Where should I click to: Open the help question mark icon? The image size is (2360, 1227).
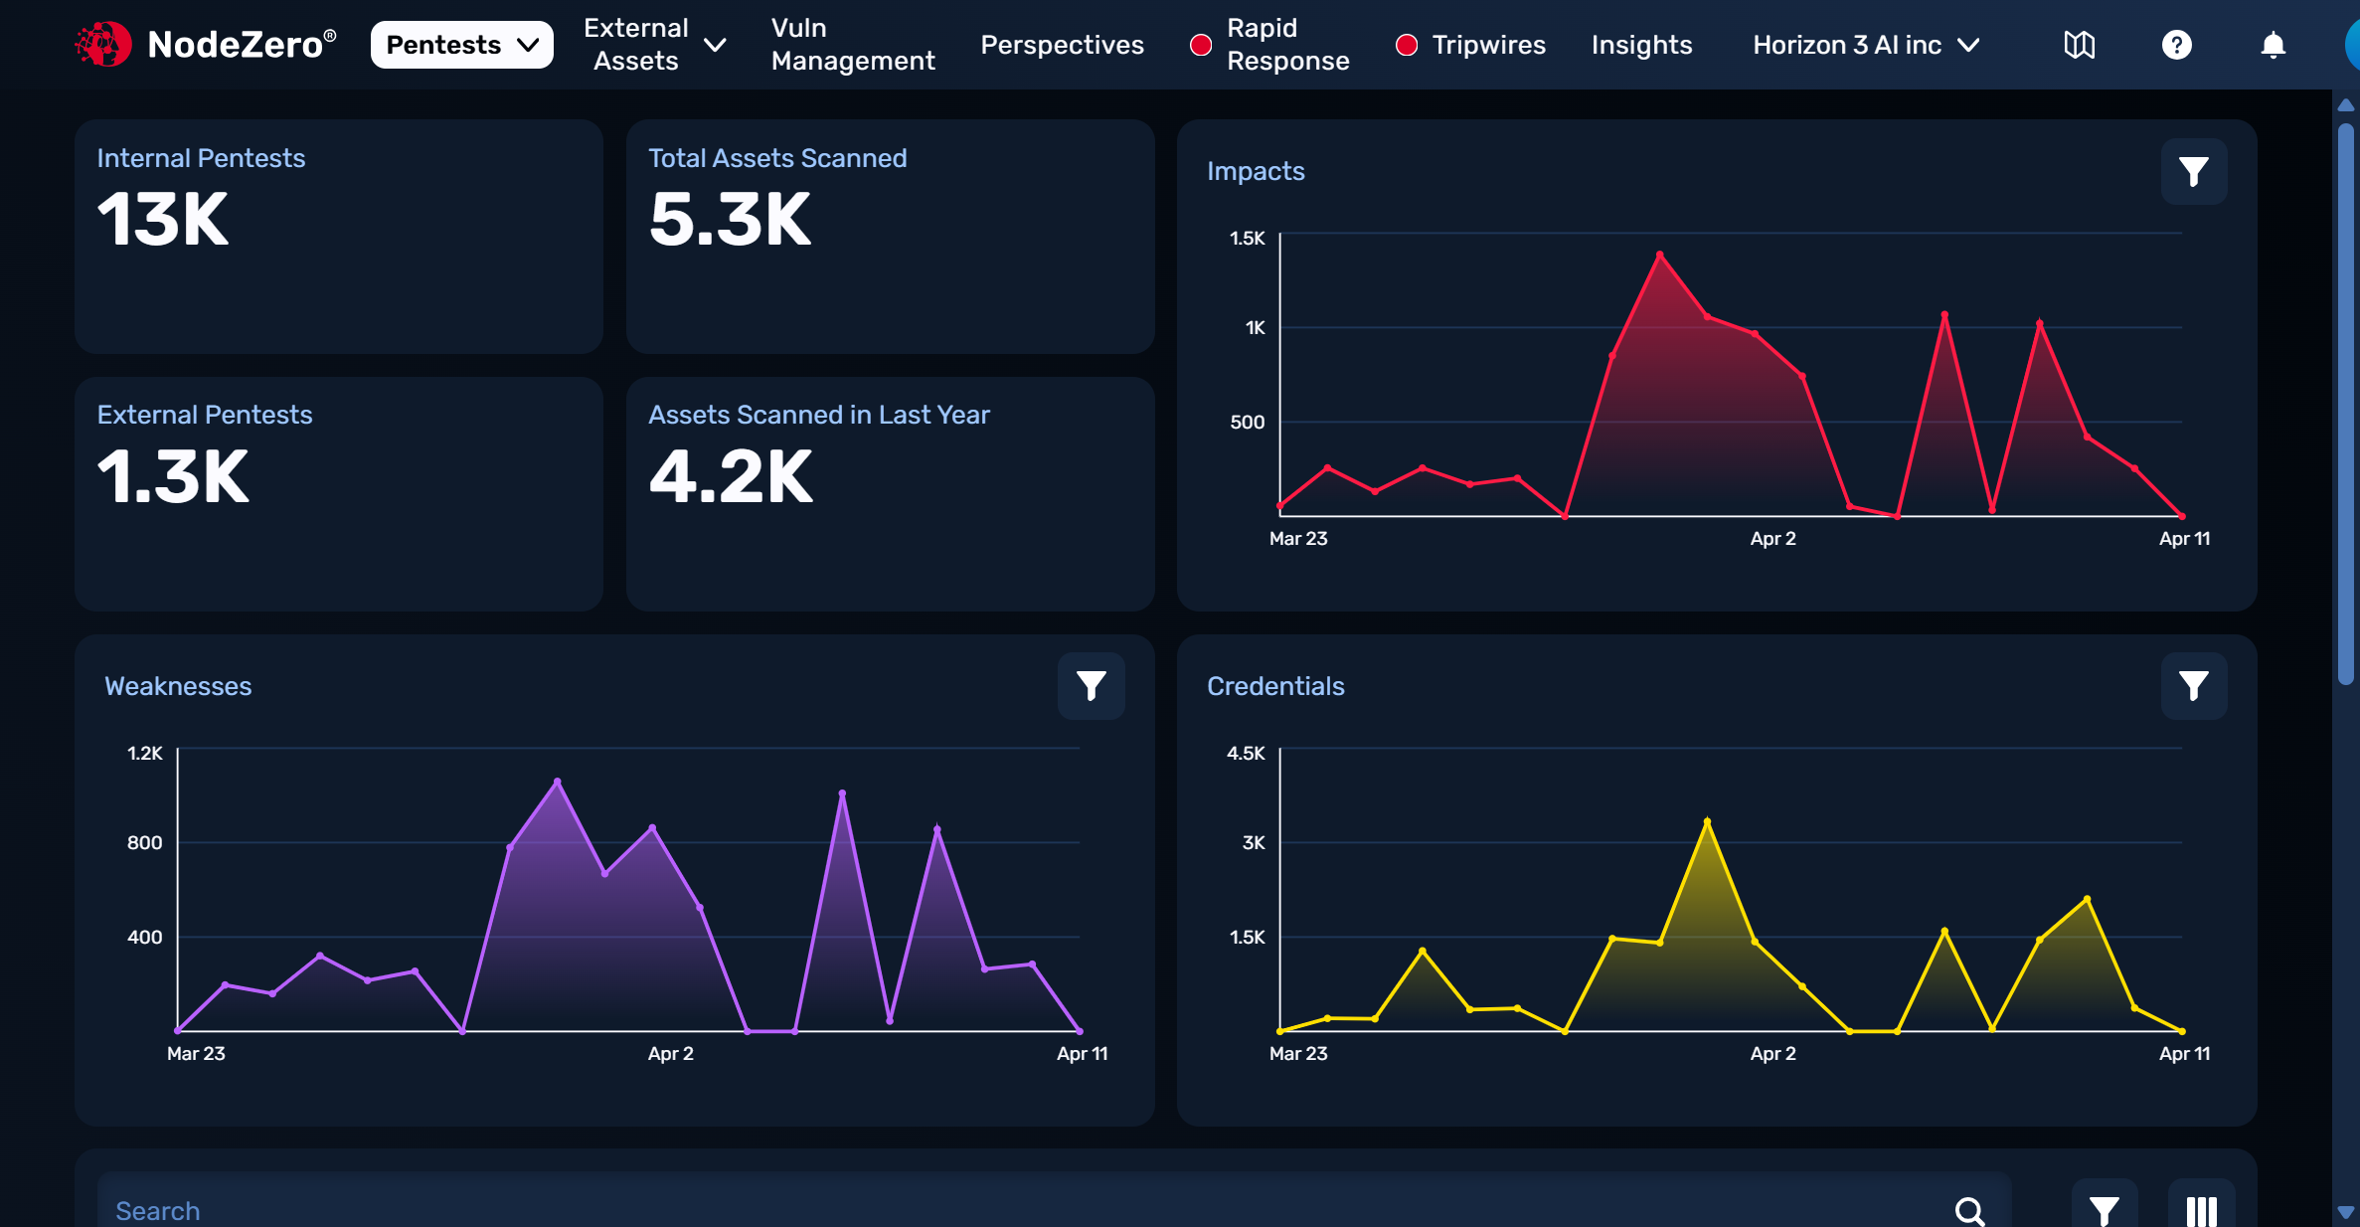2176,45
